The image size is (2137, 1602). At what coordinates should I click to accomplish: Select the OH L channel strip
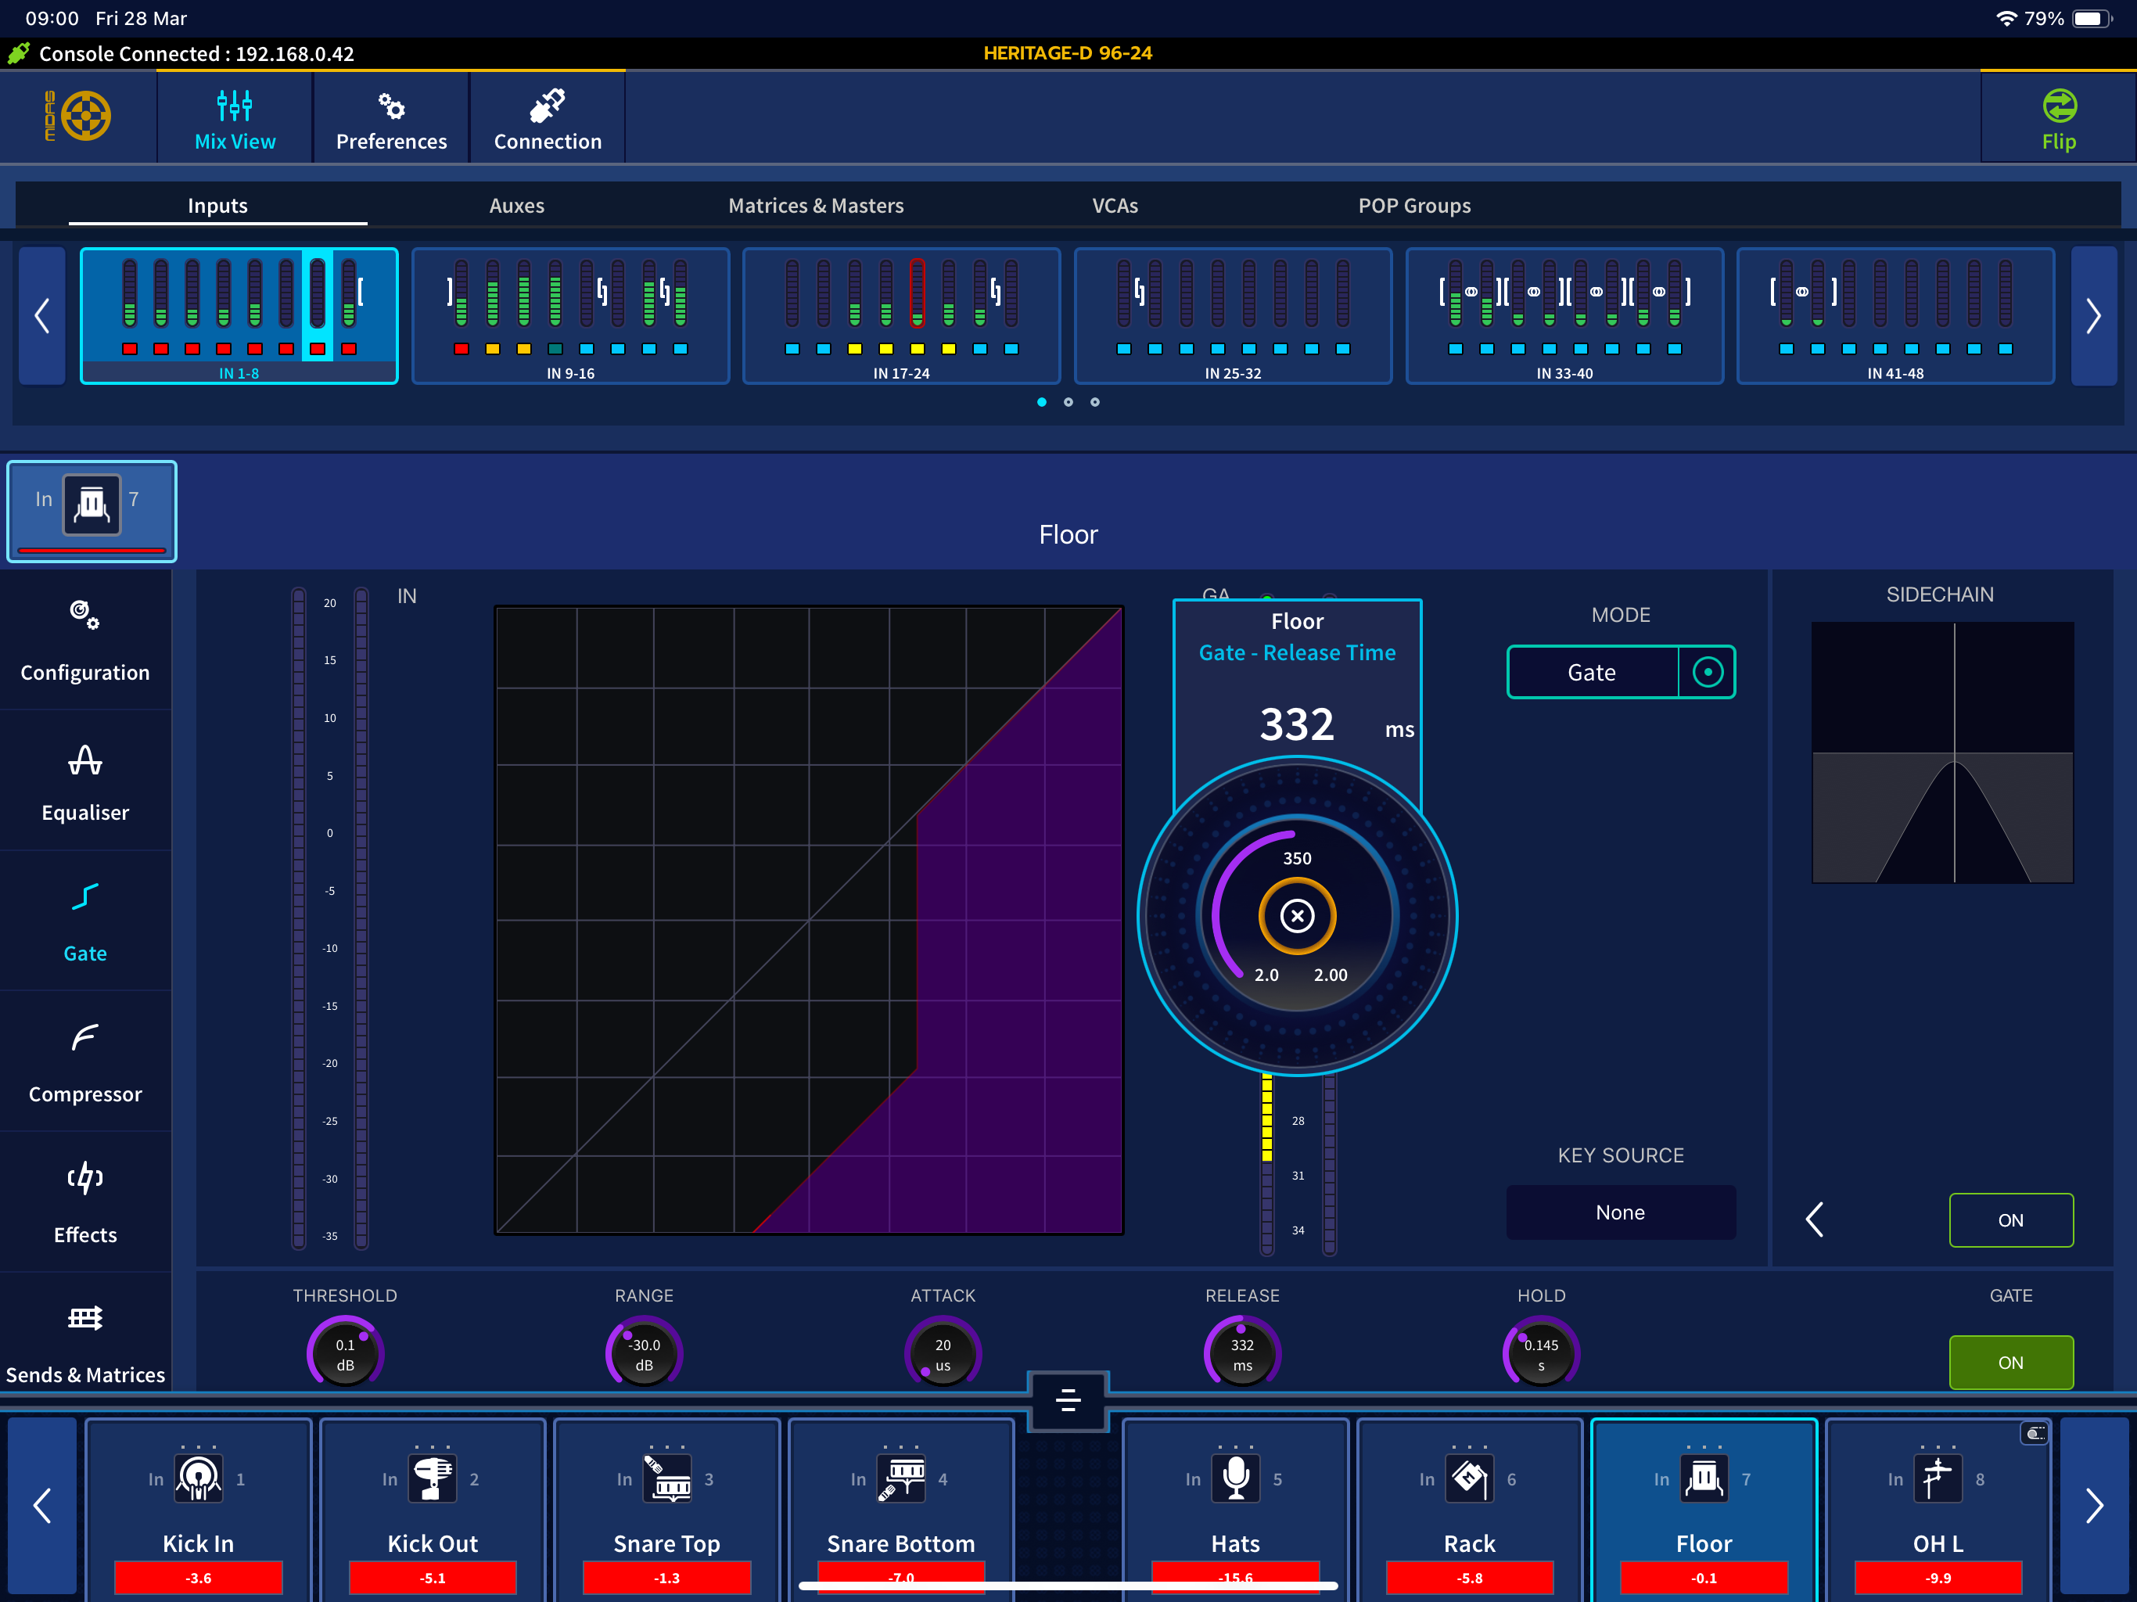pyautogui.click(x=1938, y=1509)
